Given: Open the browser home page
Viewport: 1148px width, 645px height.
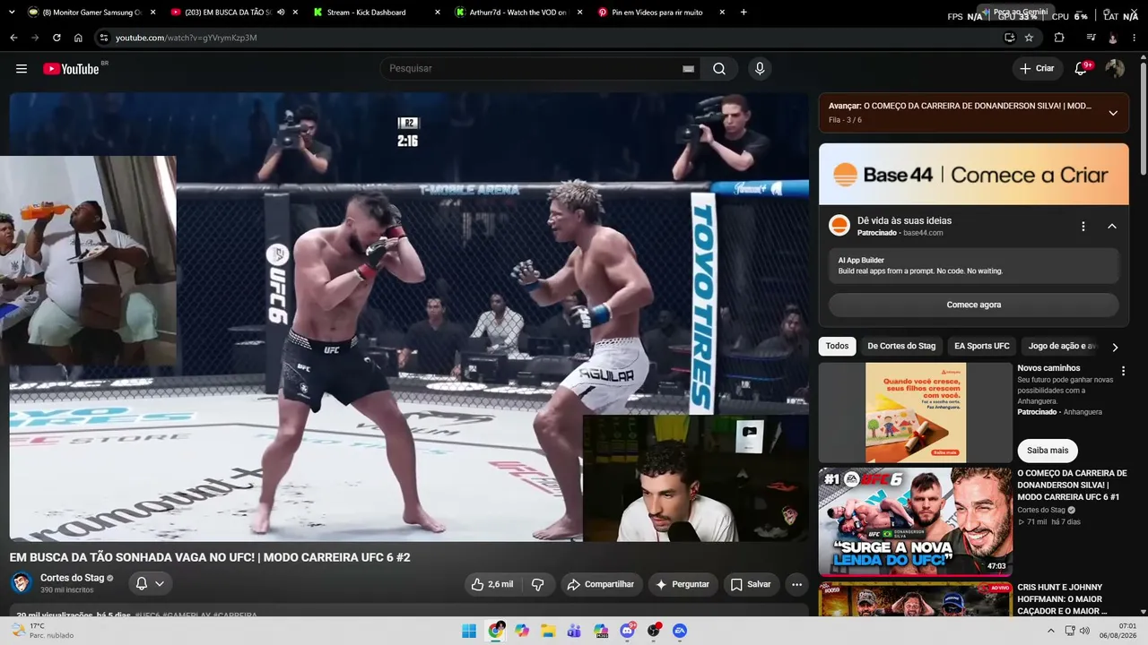Looking at the screenshot, I should pyautogui.click(x=78, y=38).
